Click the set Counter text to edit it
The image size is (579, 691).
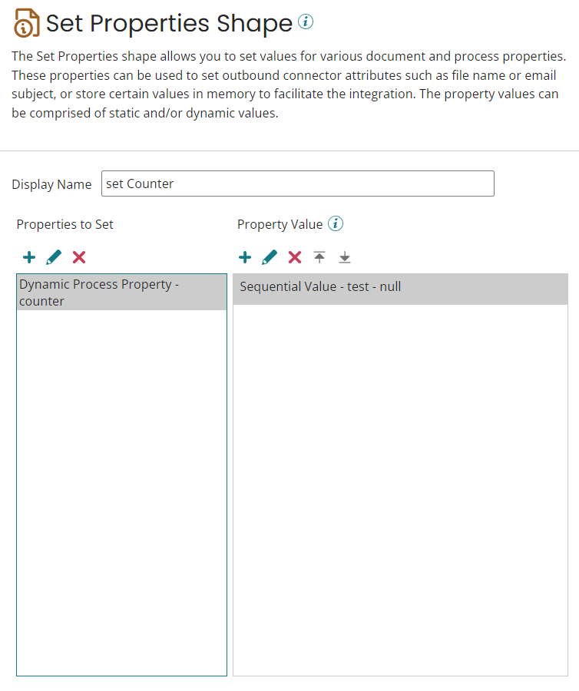point(138,183)
